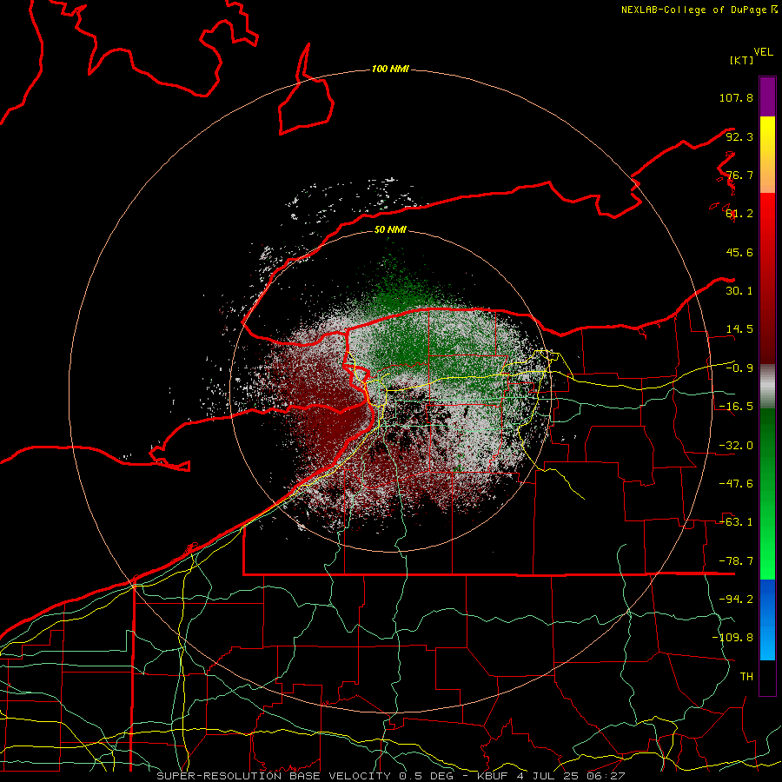Click the gray near-zero segment of color bar
782x782 pixels.
[767, 387]
